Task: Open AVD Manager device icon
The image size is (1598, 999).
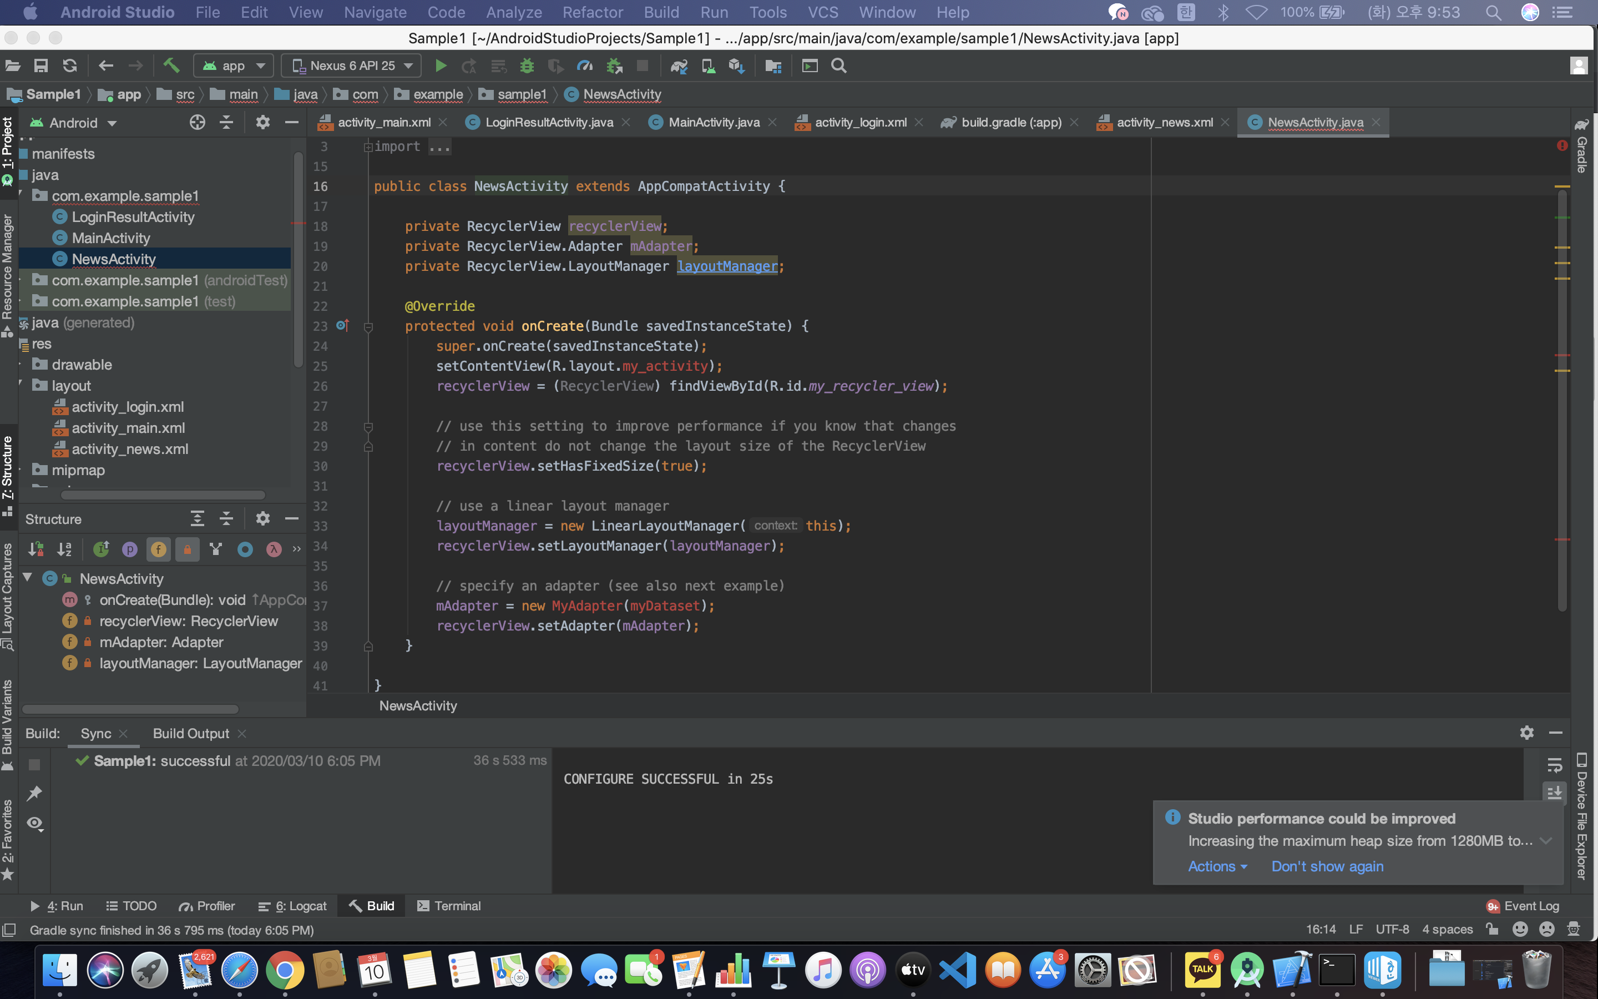Action: pos(708,65)
